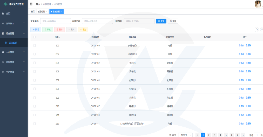Click the 设备类型 column header
Viewport: 263px width, 137px height.
pos(170,37)
